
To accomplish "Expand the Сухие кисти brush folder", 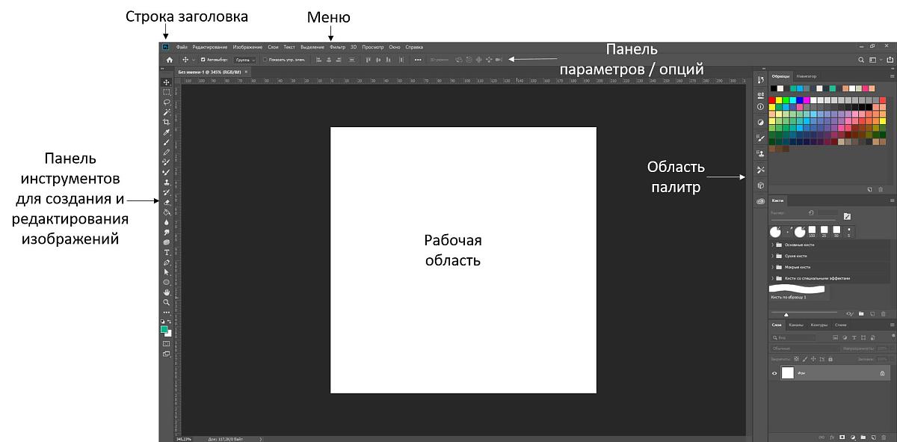I will (x=772, y=256).
